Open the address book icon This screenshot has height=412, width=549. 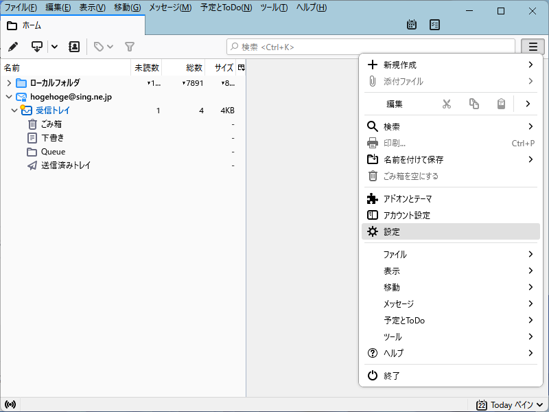coord(74,47)
